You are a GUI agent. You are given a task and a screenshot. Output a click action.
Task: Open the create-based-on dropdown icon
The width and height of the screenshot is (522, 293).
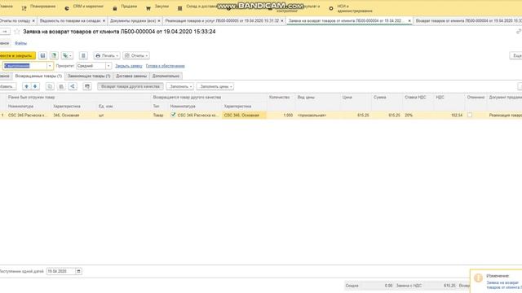click(67, 55)
